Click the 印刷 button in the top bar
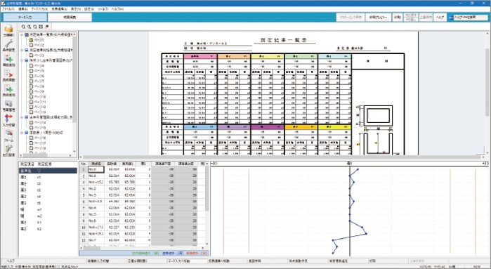 click(x=397, y=18)
